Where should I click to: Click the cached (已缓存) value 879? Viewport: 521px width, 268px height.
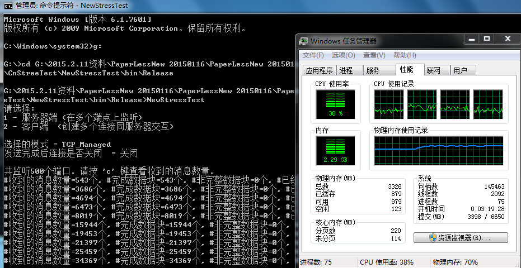tap(396, 194)
